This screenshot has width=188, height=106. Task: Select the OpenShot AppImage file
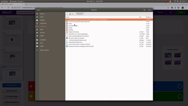[109, 34]
